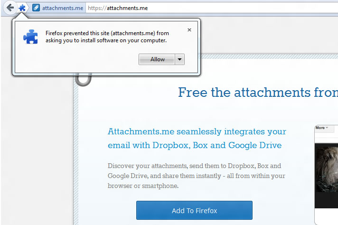Click the "Firefox prevented this site" message text
338x225 pixels.
107,37
